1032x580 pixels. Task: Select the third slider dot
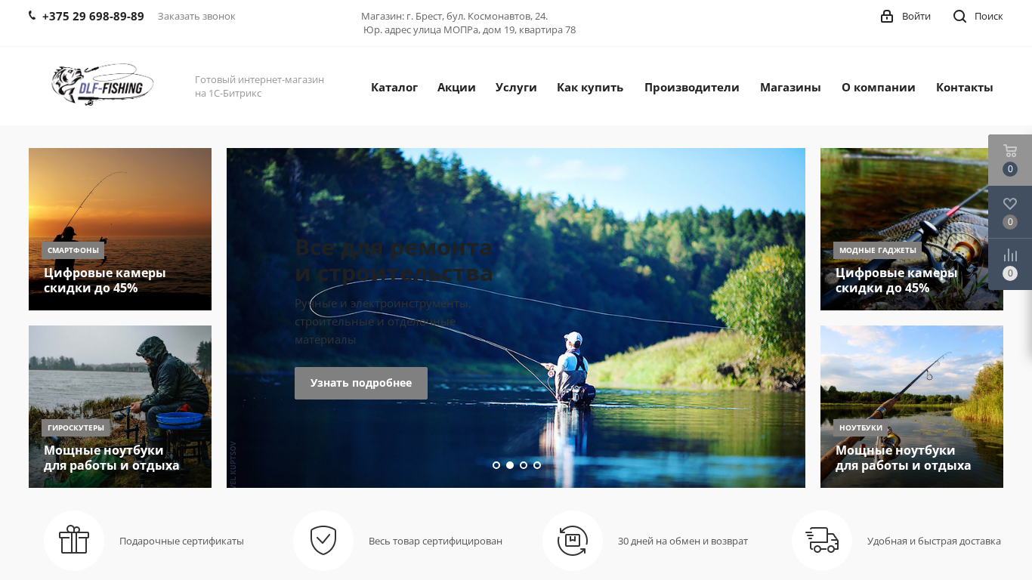pyautogui.click(x=524, y=465)
